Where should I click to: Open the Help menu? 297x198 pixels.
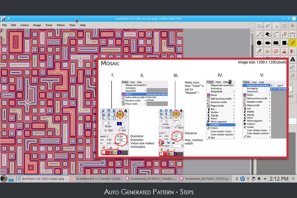(x=83, y=25)
